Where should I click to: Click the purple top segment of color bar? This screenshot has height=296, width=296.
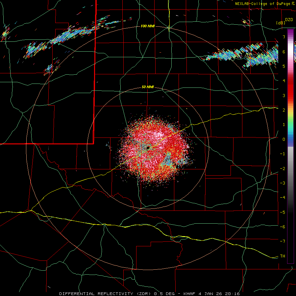click(x=290, y=33)
